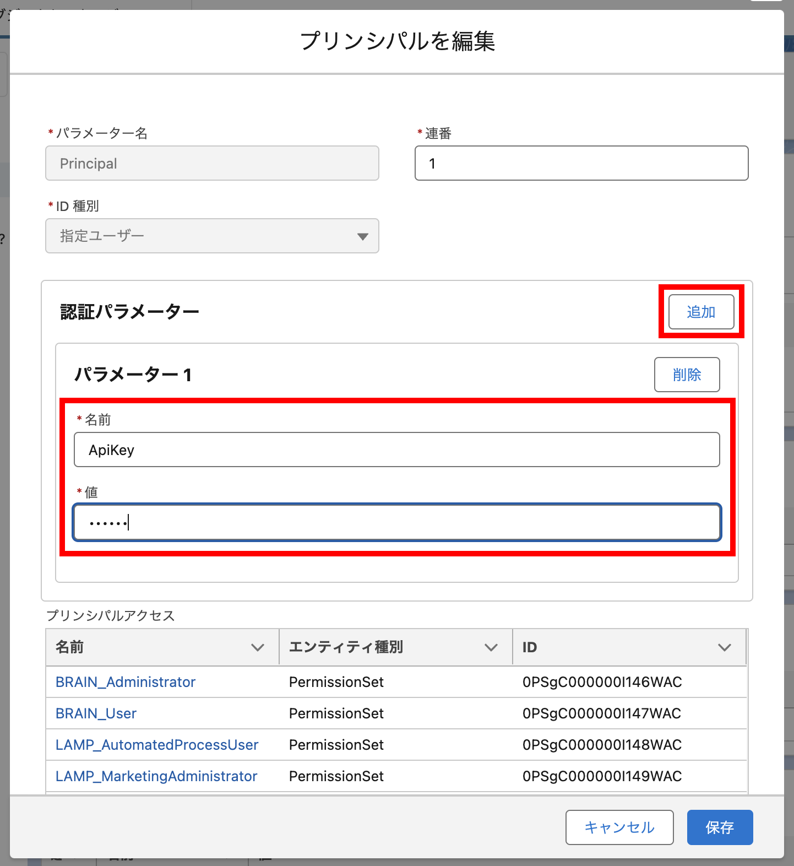Click the 連番 input field
Screen dimensions: 794x866
pyautogui.click(x=581, y=163)
